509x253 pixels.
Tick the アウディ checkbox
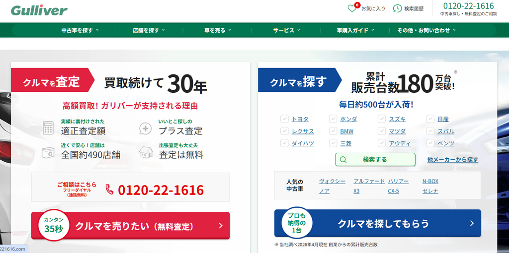click(x=382, y=143)
